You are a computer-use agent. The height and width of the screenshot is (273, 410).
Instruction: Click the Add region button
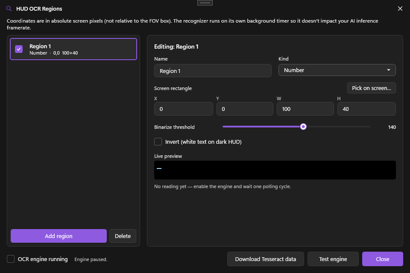[x=59, y=236]
